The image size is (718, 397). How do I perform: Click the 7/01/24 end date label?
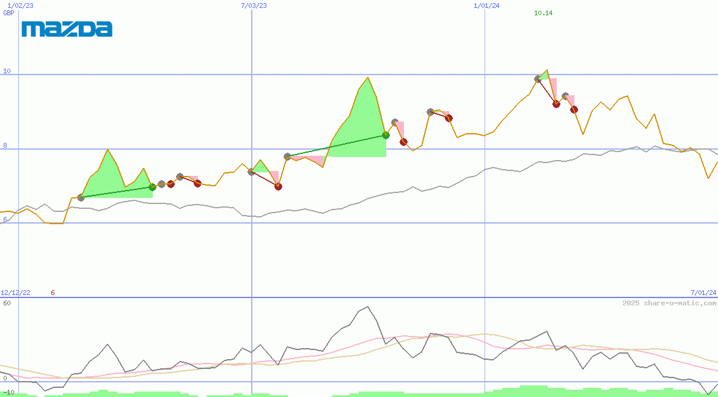[703, 293]
